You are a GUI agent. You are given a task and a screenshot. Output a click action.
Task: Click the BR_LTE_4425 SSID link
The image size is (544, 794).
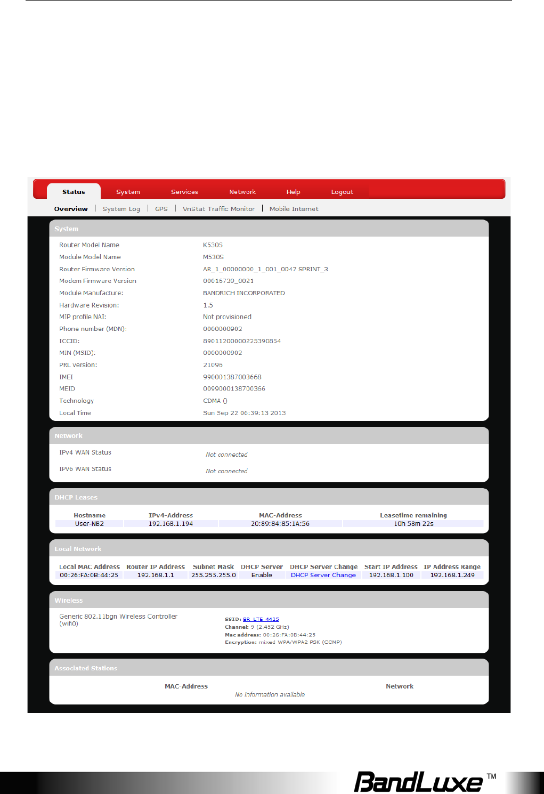click(x=261, y=619)
